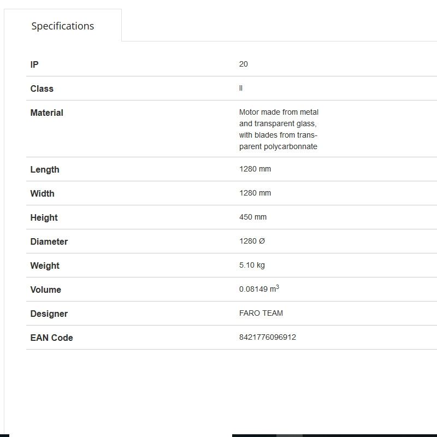The height and width of the screenshot is (437, 437).
Task: Select the Material description text
Action: (279, 129)
